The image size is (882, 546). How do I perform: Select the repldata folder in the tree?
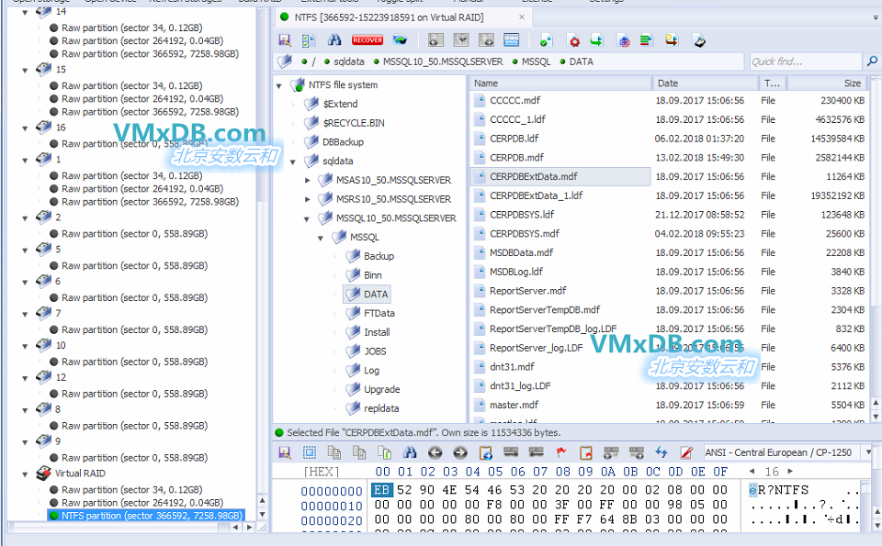(x=381, y=408)
